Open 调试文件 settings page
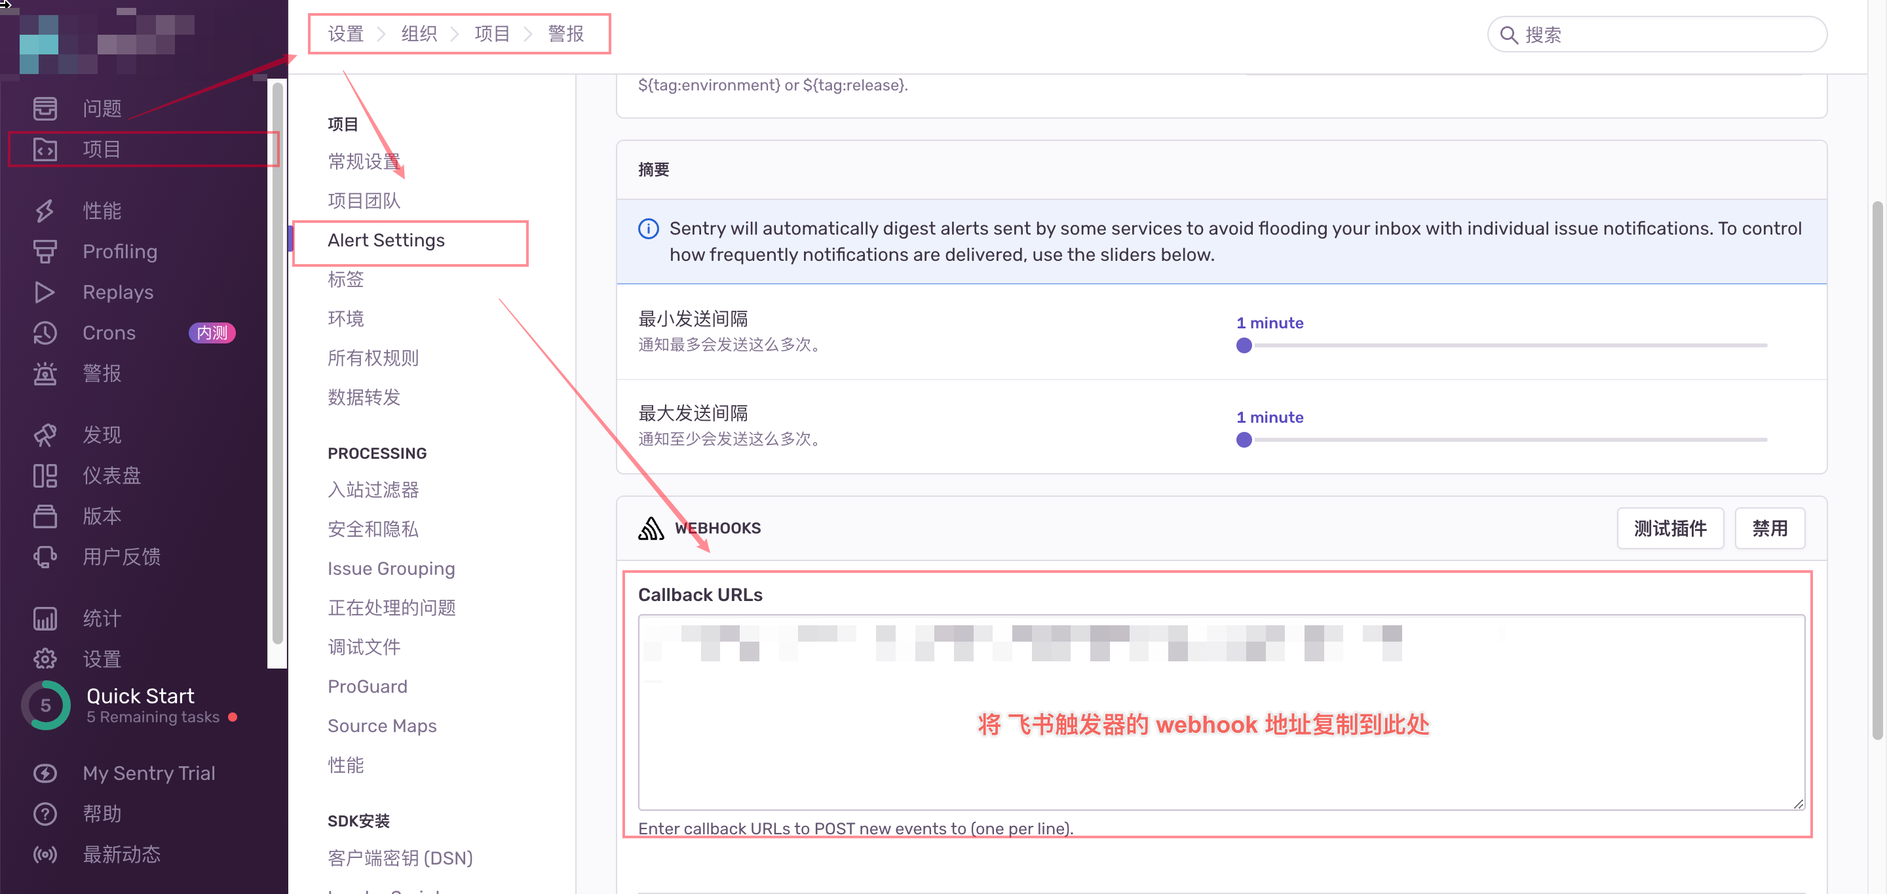Image resolution: width=1887 pixels, height=894 pixels. (x=364, y=647)
